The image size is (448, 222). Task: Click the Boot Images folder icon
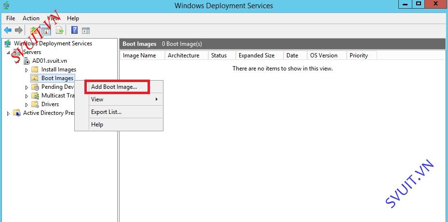click(35, 78)
